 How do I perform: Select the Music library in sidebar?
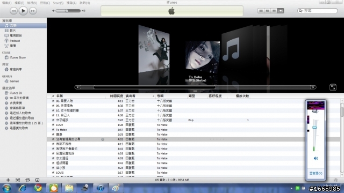pos(23,26)
